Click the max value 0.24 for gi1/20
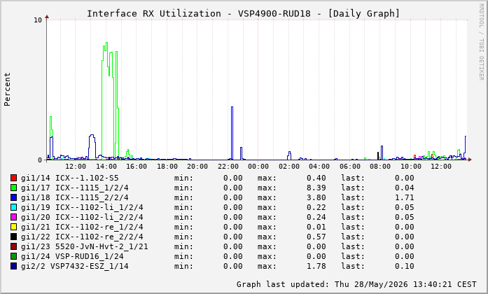The image size is (488, 294). tap(316, 217)
